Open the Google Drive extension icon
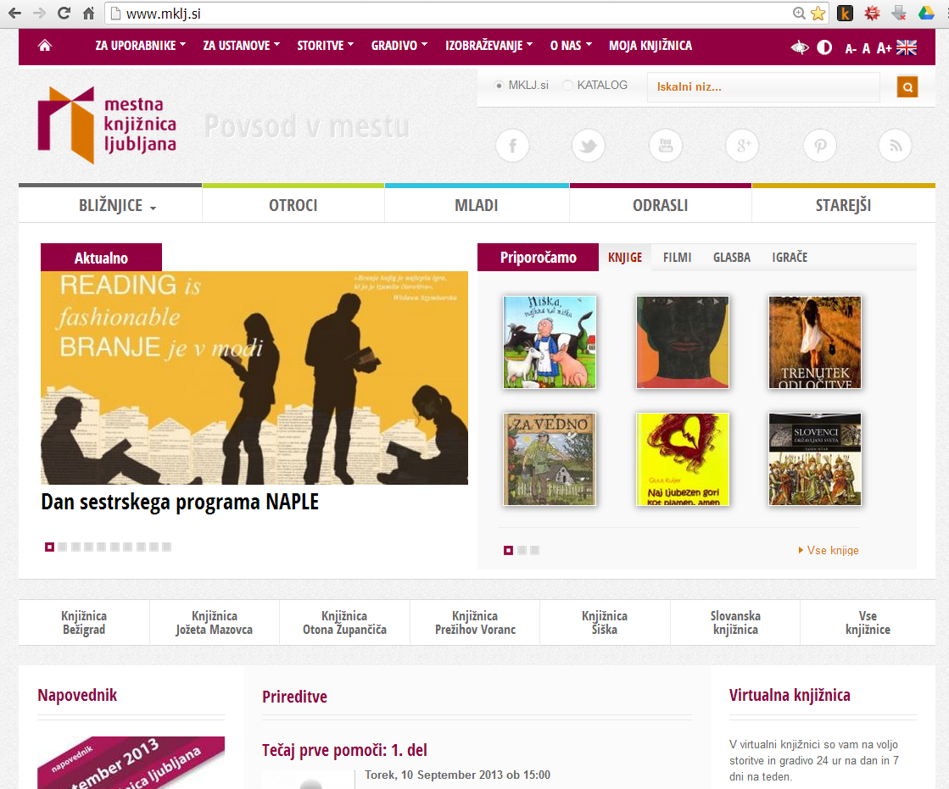949x789 pixels. tap(926, 14)
